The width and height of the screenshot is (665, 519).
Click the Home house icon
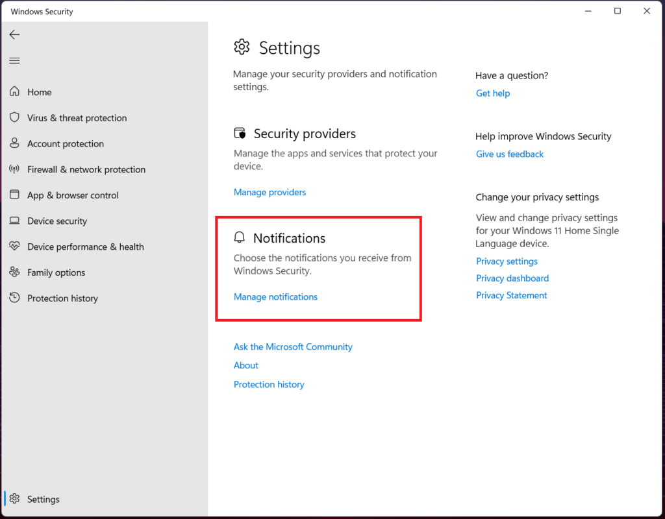click(x=14, y=91)
